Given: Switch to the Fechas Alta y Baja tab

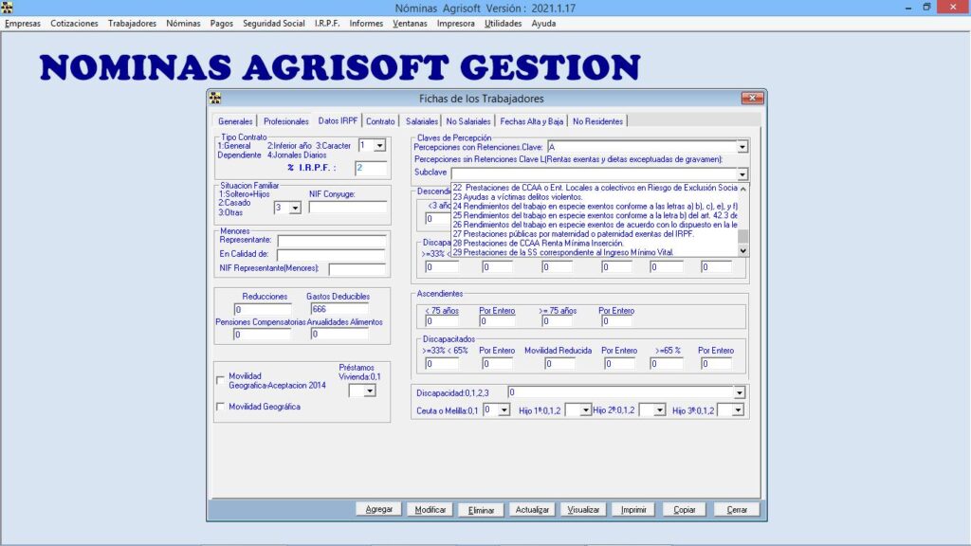Looking at the screenshot, I should [531, 121].
